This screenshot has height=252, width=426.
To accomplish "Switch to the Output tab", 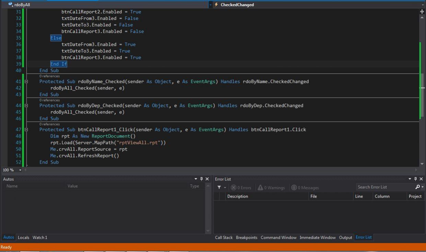I will [x=346, y=237].
